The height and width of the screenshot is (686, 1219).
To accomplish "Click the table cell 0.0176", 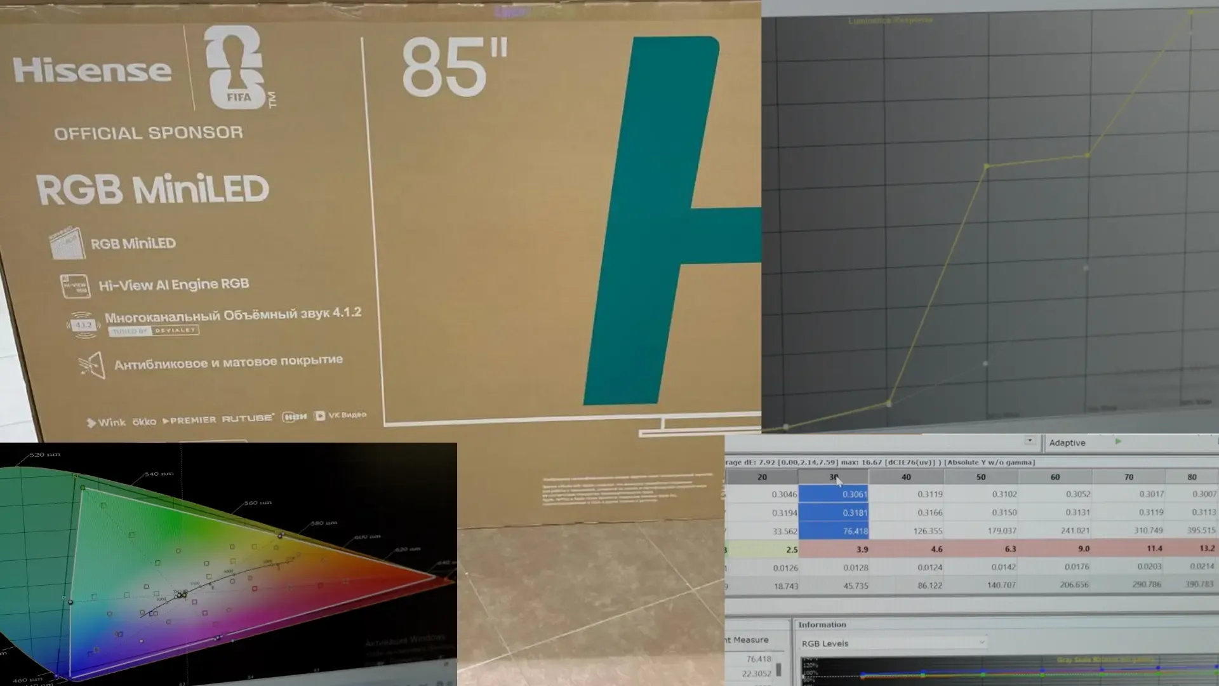I will (x=1055, y=567).
